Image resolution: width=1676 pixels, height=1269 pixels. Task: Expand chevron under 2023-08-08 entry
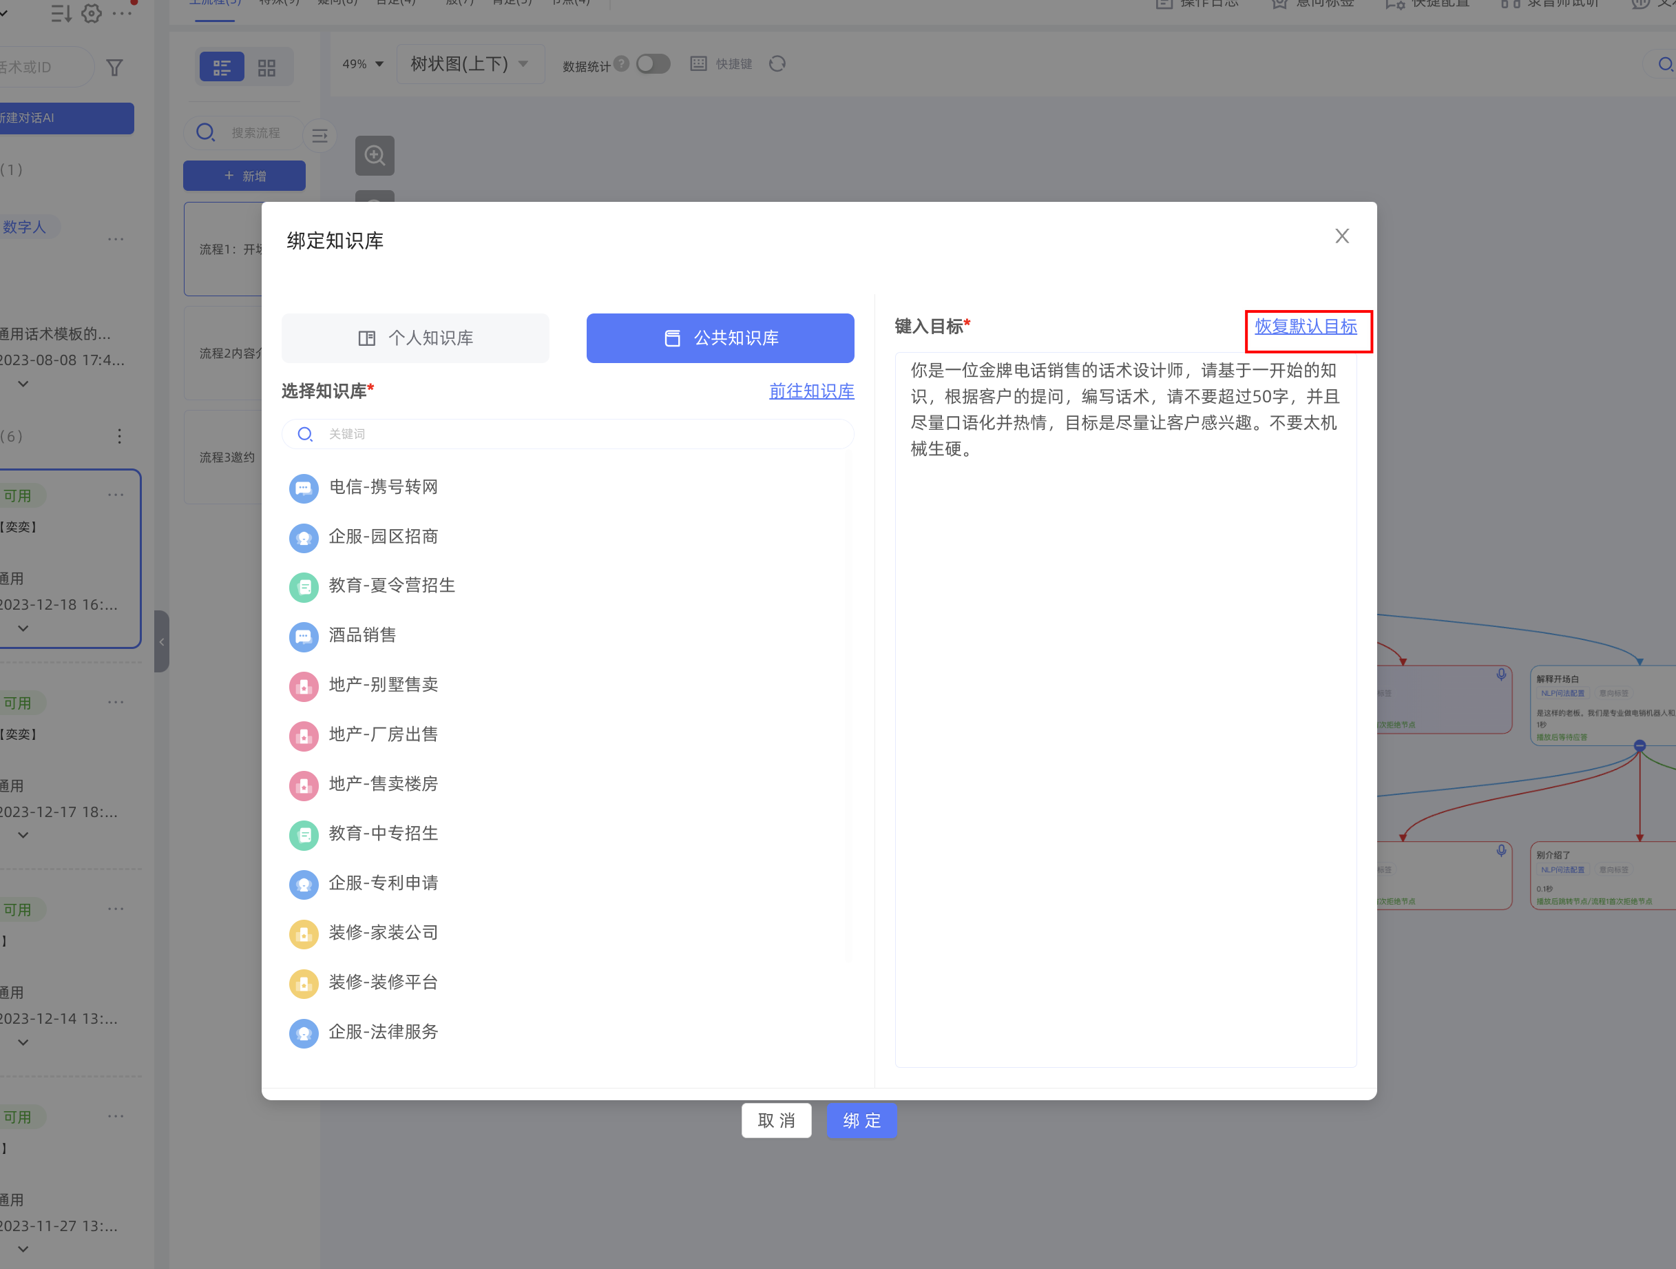(x=23, y=384)
